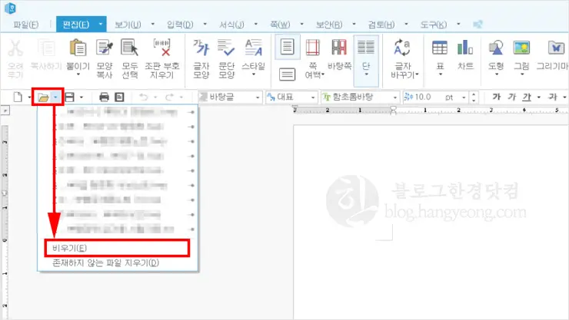
Task: Click the Drawing Objects (그리기마당) icon
Action: 556,48
